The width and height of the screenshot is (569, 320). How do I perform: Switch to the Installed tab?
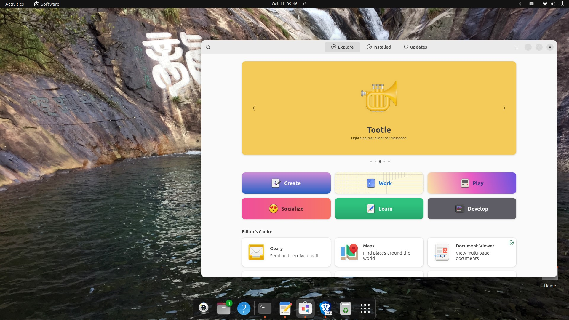[379, 47]
